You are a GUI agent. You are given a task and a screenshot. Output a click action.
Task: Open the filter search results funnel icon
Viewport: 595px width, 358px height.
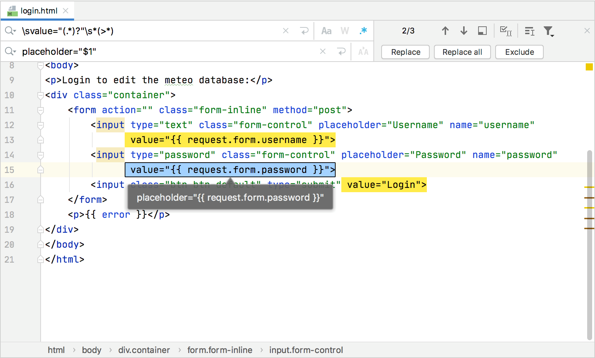pos(549,32)
